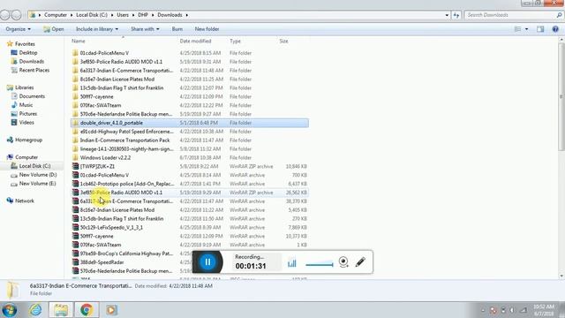Click the Open toolbar button
Viewport: 565px width, 318px height.
tap(53, 29)
